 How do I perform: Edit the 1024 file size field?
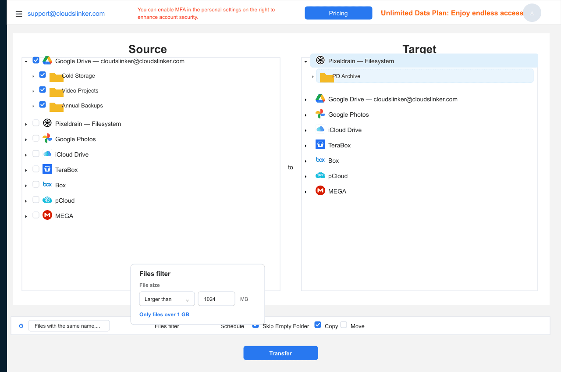[x=217, y=299]
